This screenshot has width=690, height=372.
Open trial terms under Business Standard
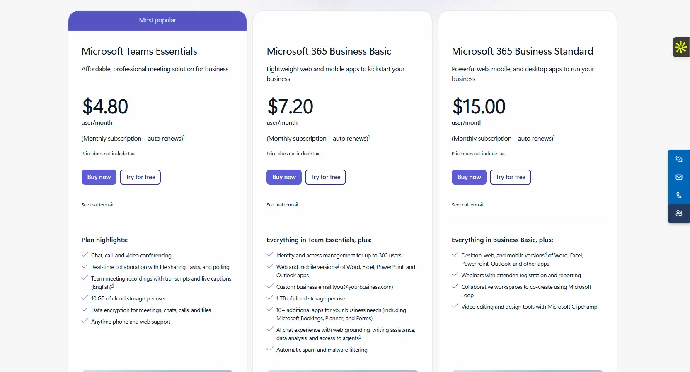click(x=466, y=204)
